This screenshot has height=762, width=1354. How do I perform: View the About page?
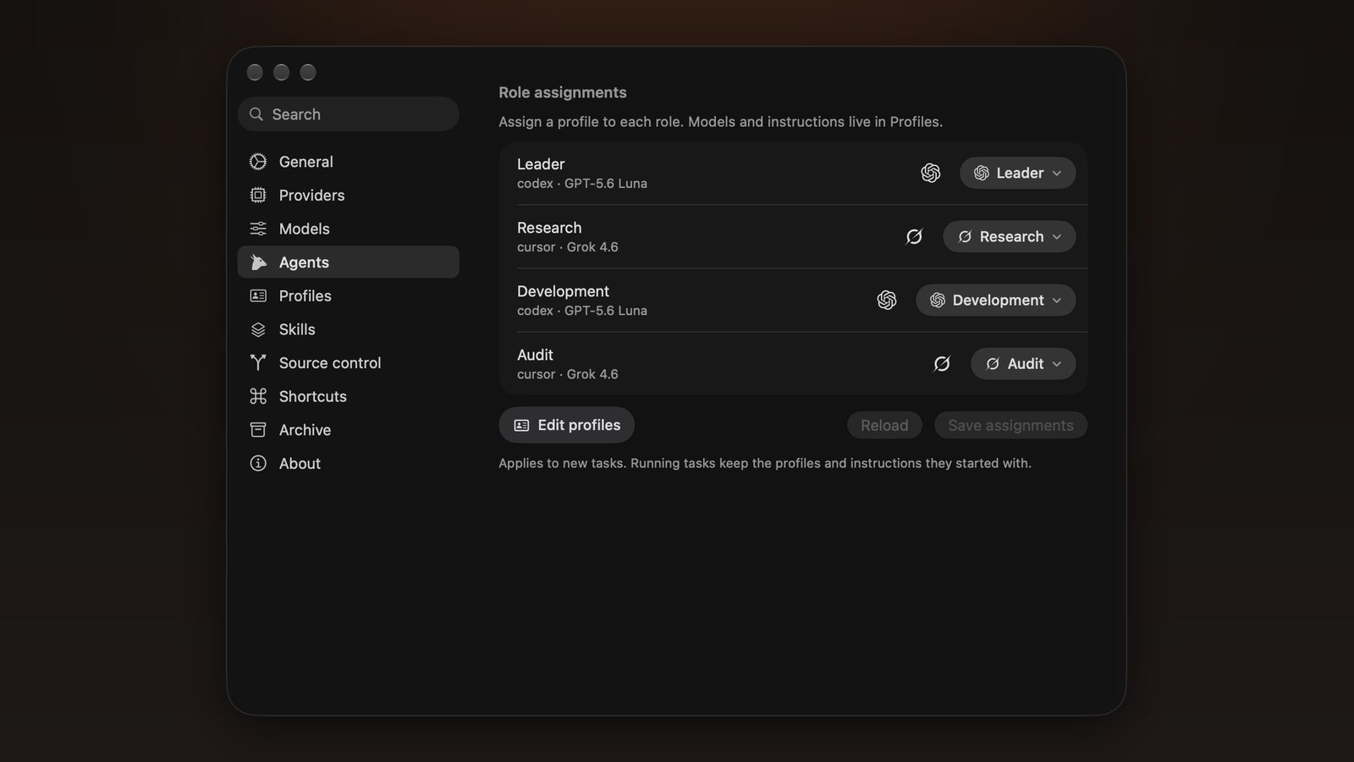(x=348, y=463)
